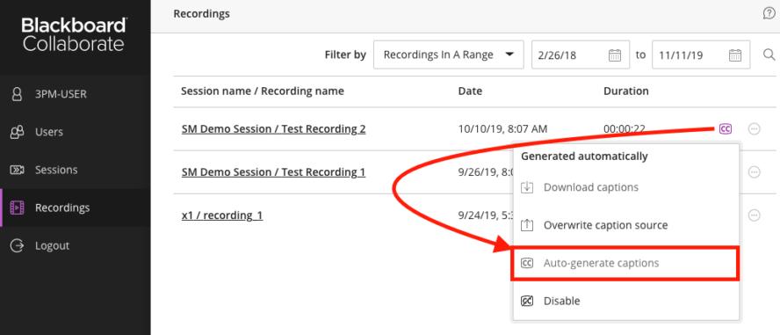This screenshot has width=780, height=335.
Task: Open the help question mark icon
Action: coord(769,14)
